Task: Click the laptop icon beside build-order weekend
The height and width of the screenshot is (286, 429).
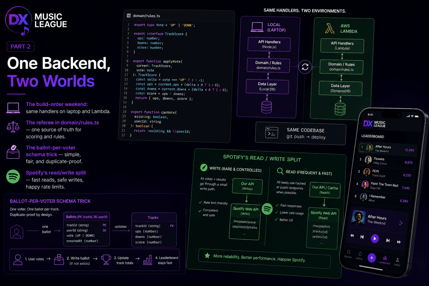Action: (x=13, y=108)
